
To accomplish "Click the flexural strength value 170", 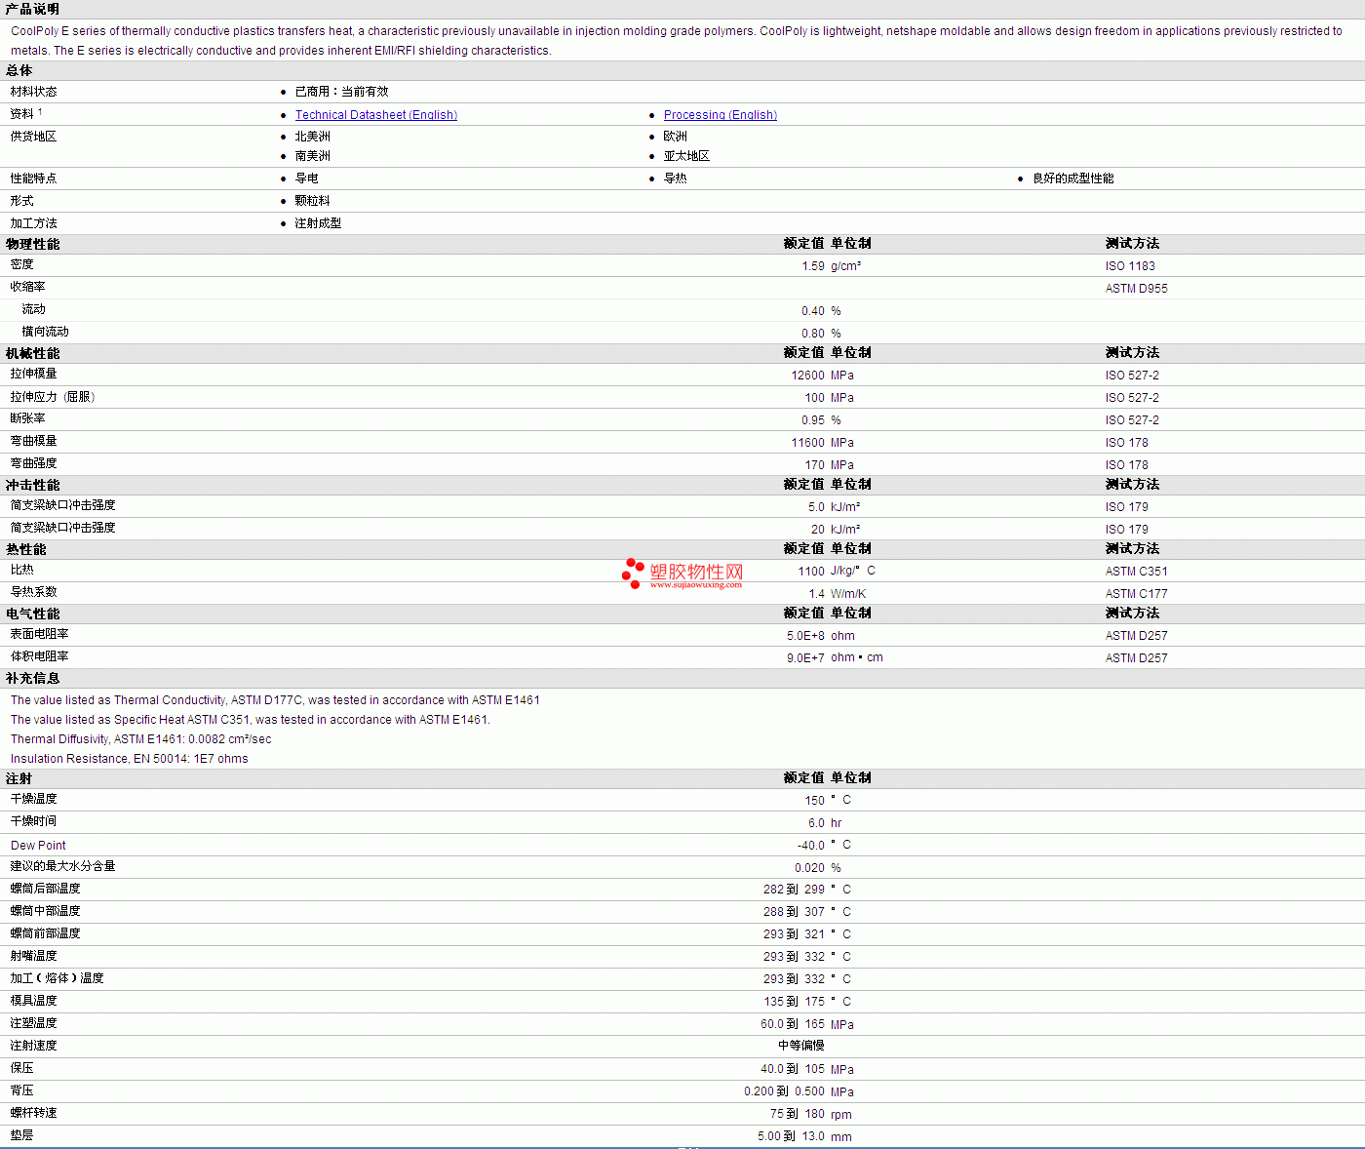I will (814, 465).
